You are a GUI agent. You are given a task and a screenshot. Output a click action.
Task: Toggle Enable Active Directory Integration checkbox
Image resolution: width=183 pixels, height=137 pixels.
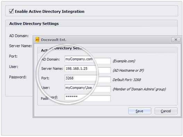click(x=11, y=11)
